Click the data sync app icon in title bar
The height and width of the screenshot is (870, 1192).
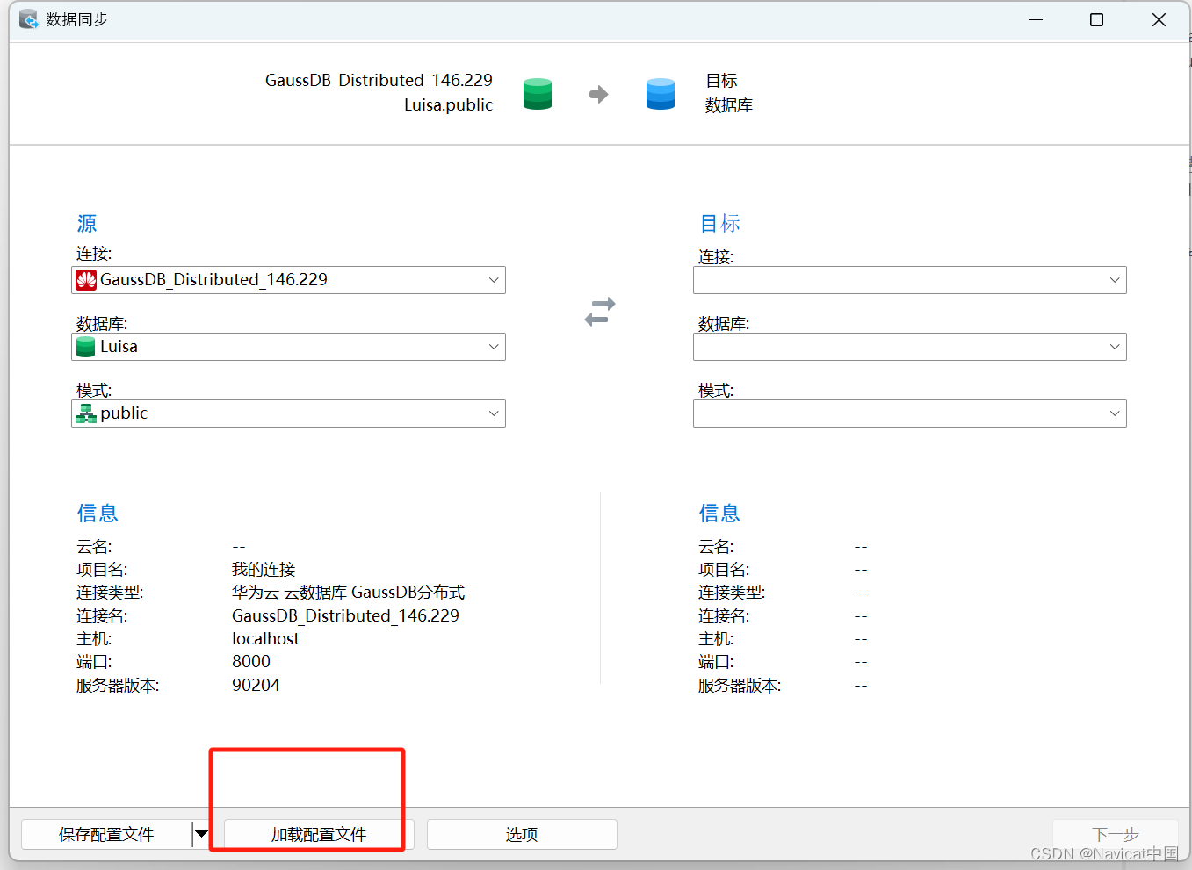coord(29,19)
